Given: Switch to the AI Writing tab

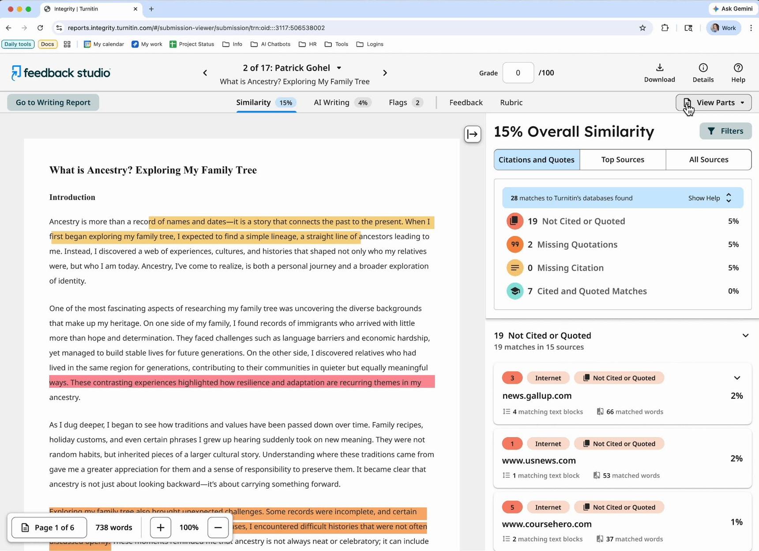Looking at the screenshot, I should [x=342, y=102].
